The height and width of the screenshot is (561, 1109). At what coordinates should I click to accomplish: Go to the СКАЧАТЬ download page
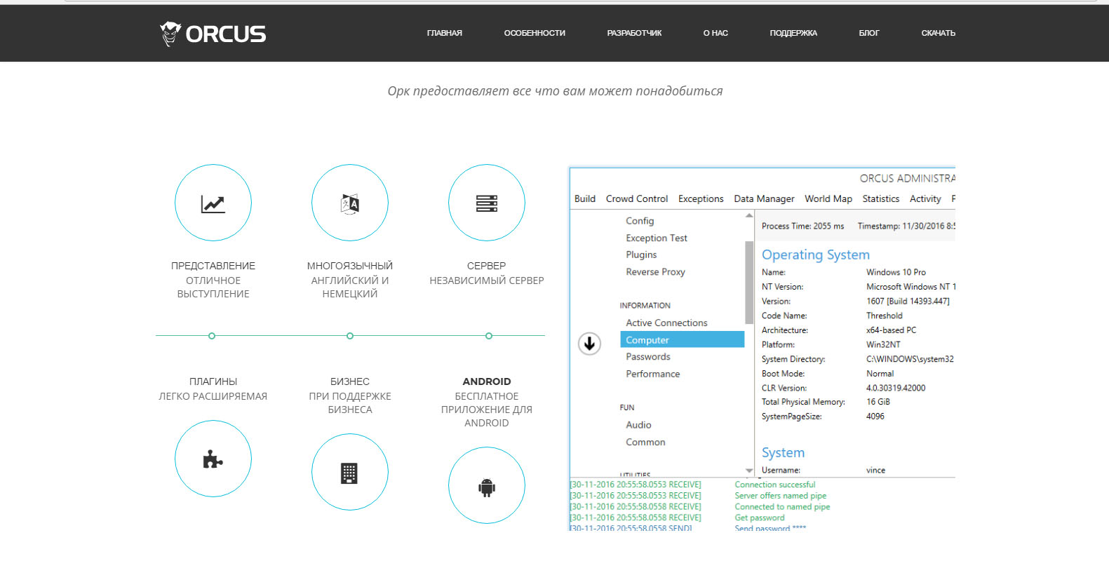(938, 33)
